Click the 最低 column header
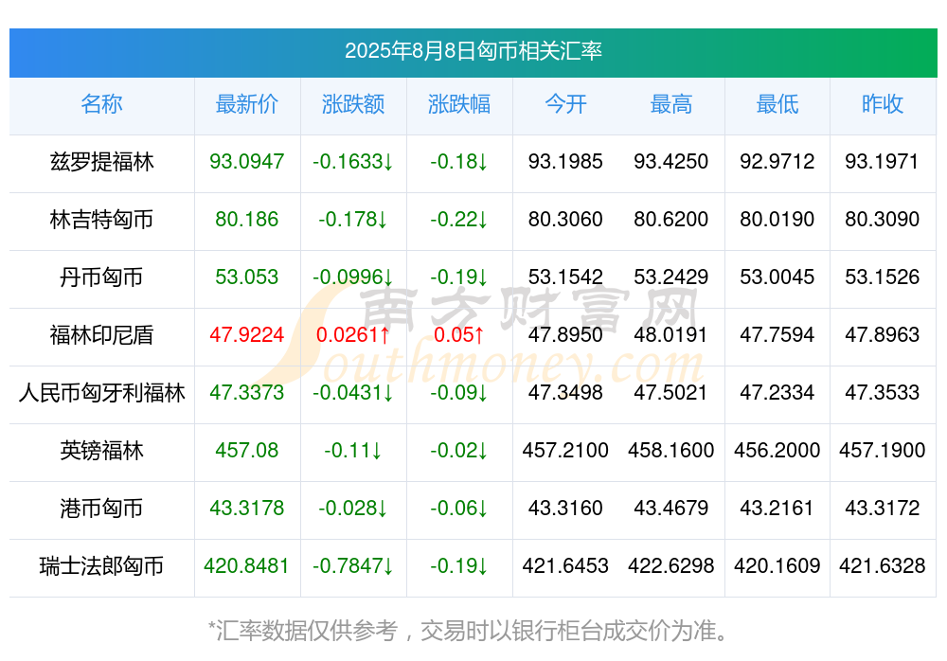Screen dimensions: 947x661 pyautogui.click(x=777, y=104)
